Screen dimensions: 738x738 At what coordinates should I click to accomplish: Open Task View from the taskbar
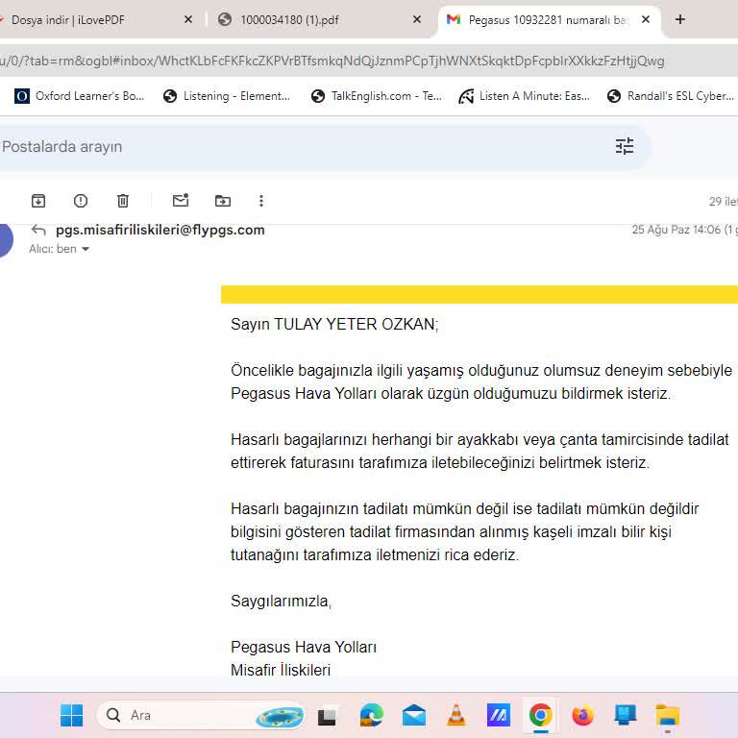click(x=327, y=715)
